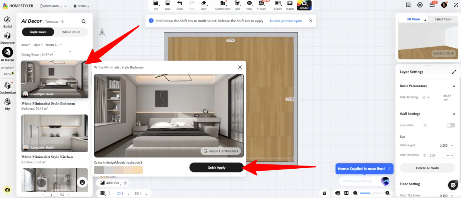Click the Undo arrow icon

point(180,3)
